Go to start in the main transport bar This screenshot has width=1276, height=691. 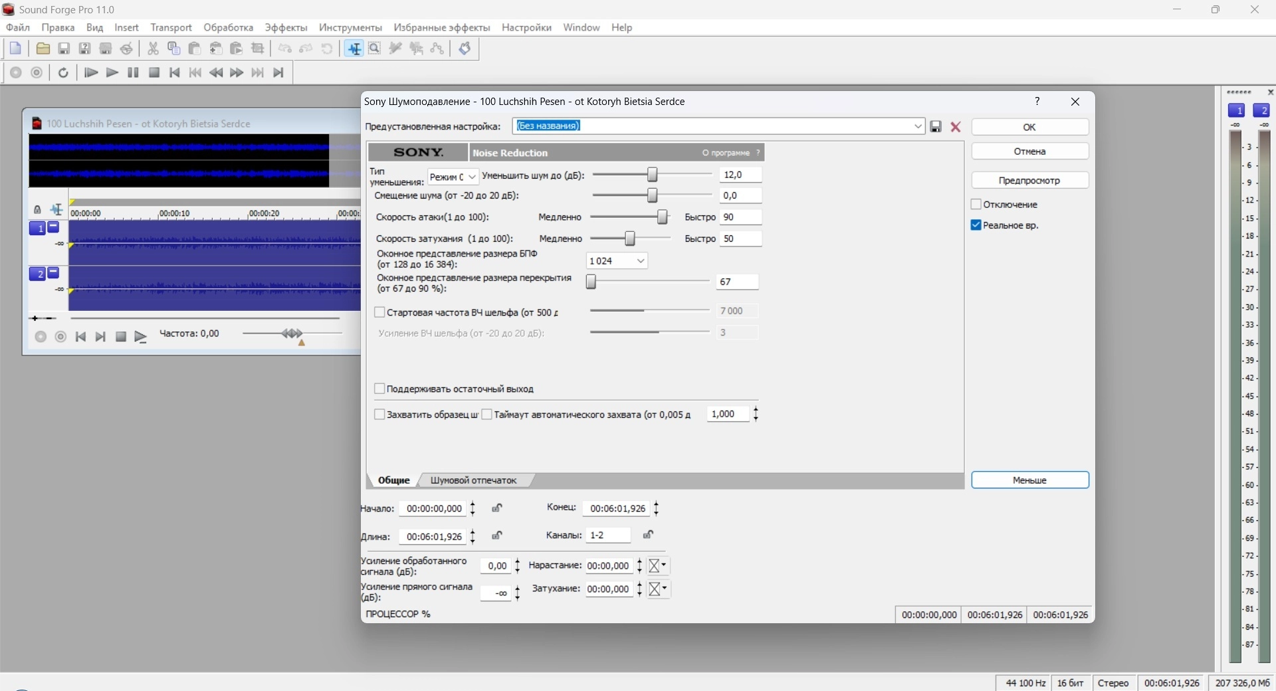tap(175, 72)
